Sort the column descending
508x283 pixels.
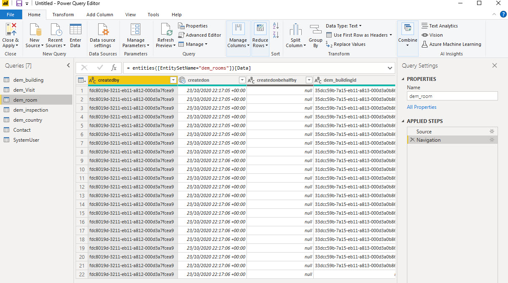pos(276,35)
